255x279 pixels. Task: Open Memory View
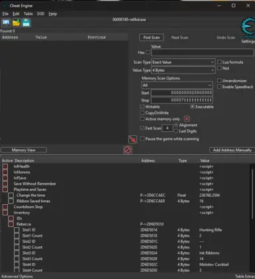[24, 150]
